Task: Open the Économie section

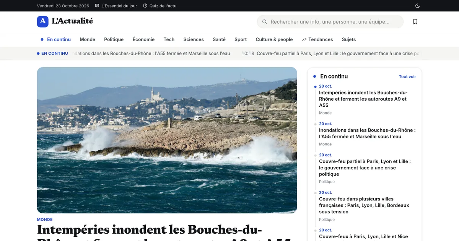Action: tap(143, 39)
